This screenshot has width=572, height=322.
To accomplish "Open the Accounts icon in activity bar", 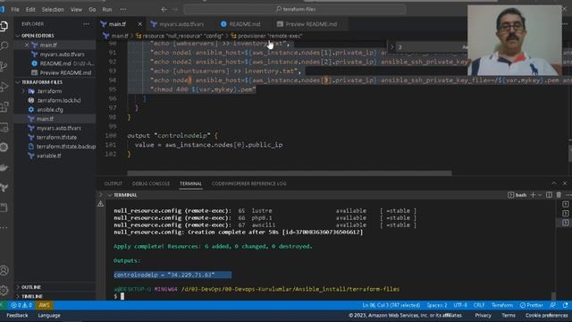I will pyautogui.click(x=4, y=270).
